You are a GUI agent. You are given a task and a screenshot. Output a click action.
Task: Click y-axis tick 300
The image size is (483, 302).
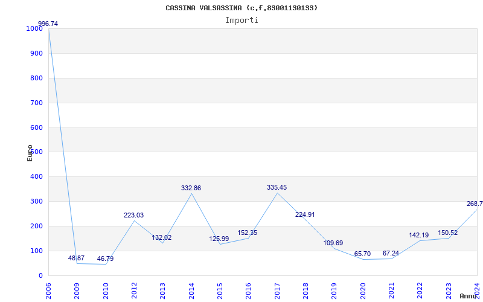point(36,202)
